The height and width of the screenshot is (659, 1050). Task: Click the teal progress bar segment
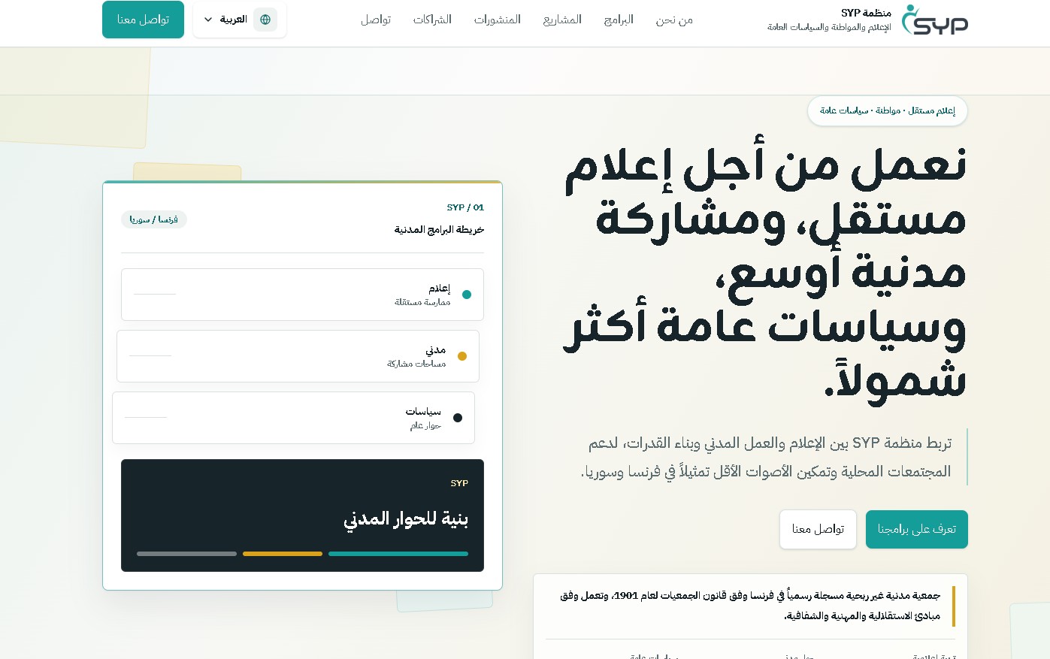point(398,554)
